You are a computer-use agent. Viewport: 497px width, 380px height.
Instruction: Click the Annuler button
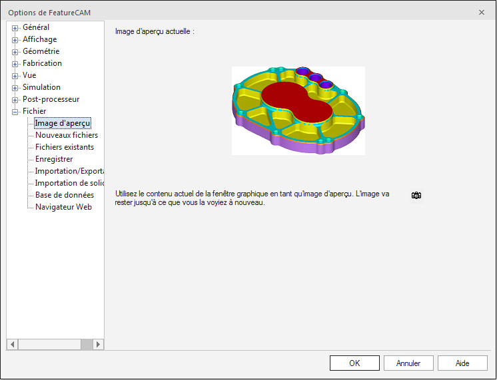408,363
